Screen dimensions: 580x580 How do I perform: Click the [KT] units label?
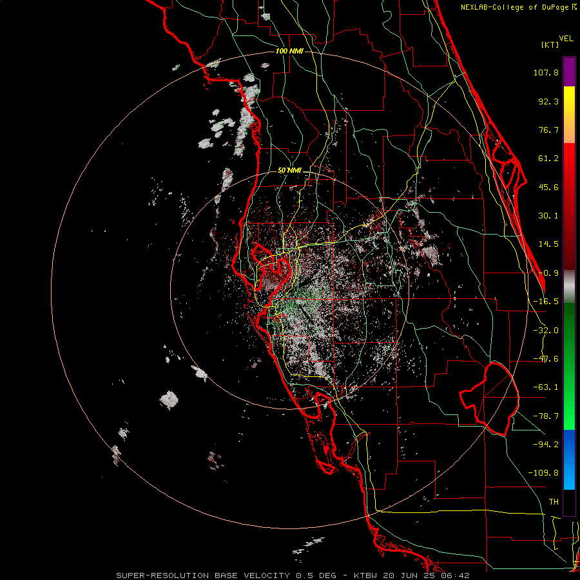(x=550, y=44)
